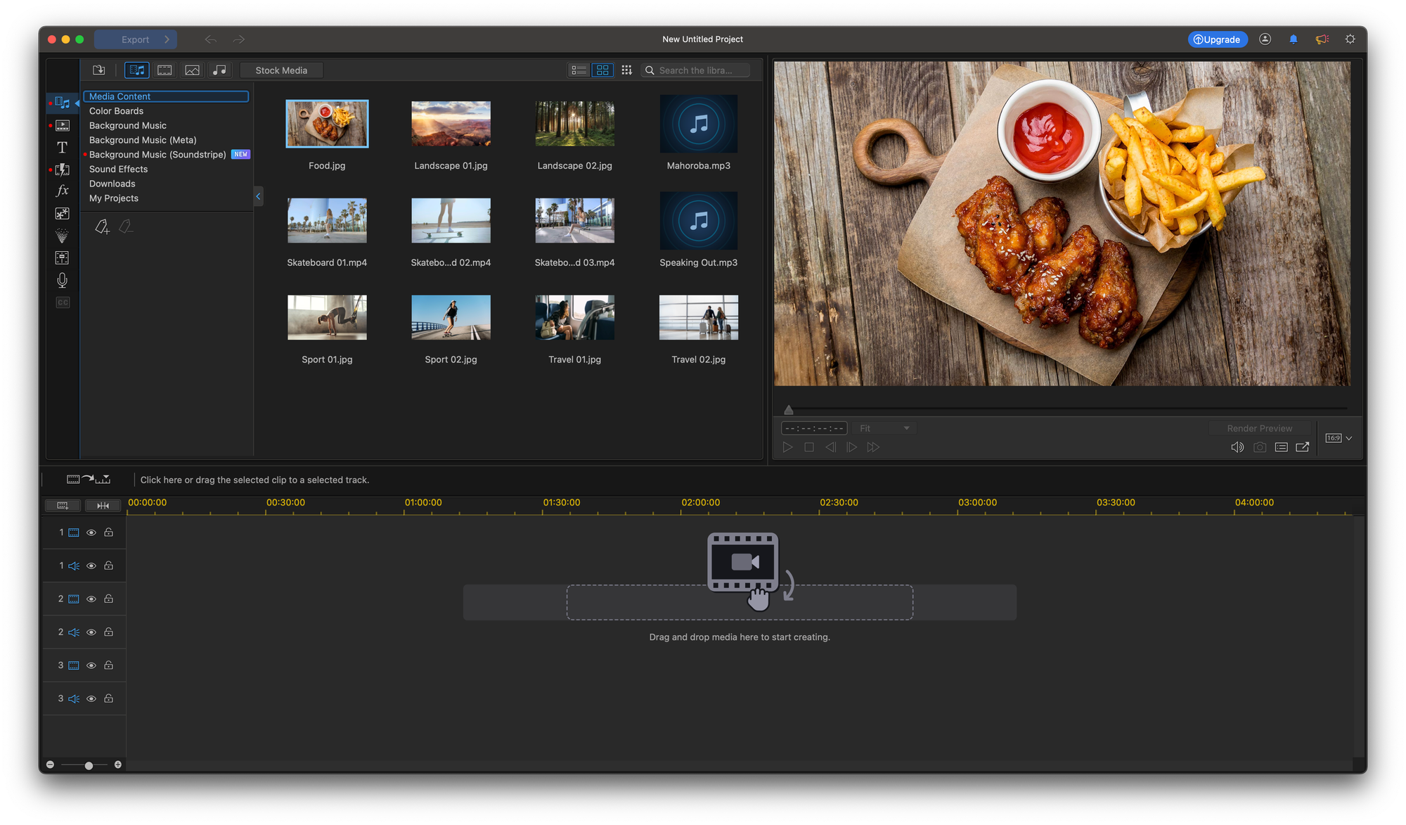Click the import media icon

tap(99, 70)
